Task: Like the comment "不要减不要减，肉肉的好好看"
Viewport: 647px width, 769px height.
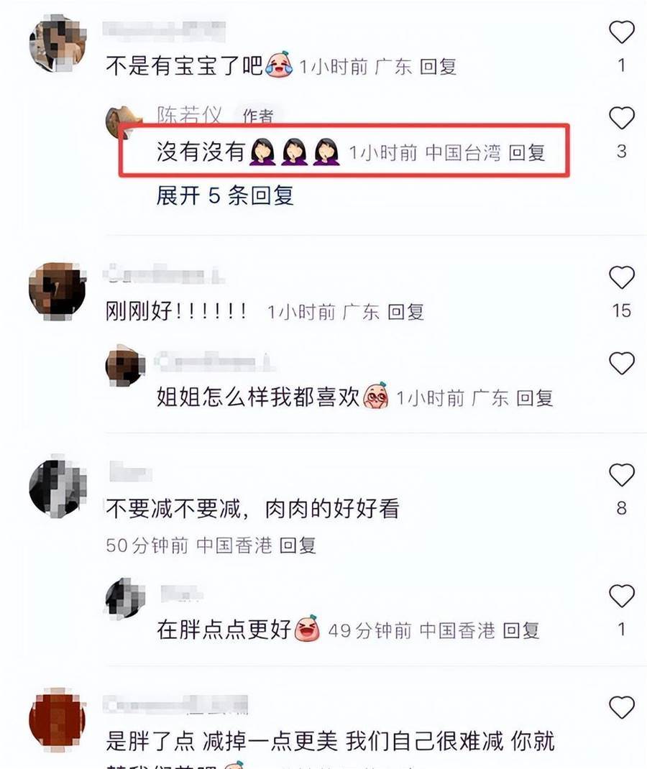Action: (x=622, y=475)
